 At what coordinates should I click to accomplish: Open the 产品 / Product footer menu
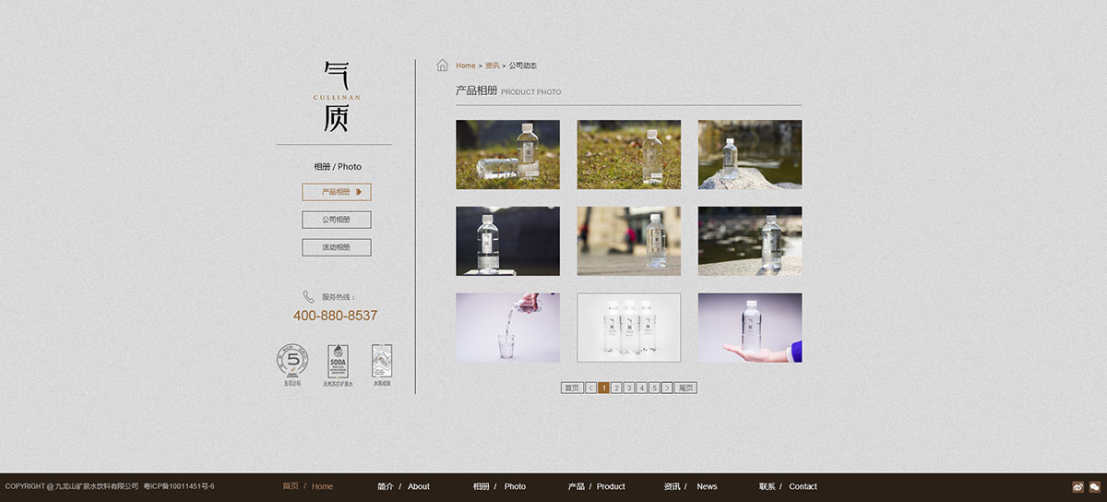596,486
